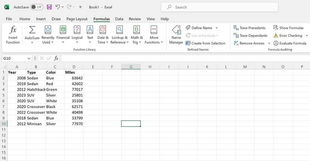The width and height of the screenshot is (310, 161).
Task: Expand the Error Checking dropdown arrow
Action: tap(307, 36)
